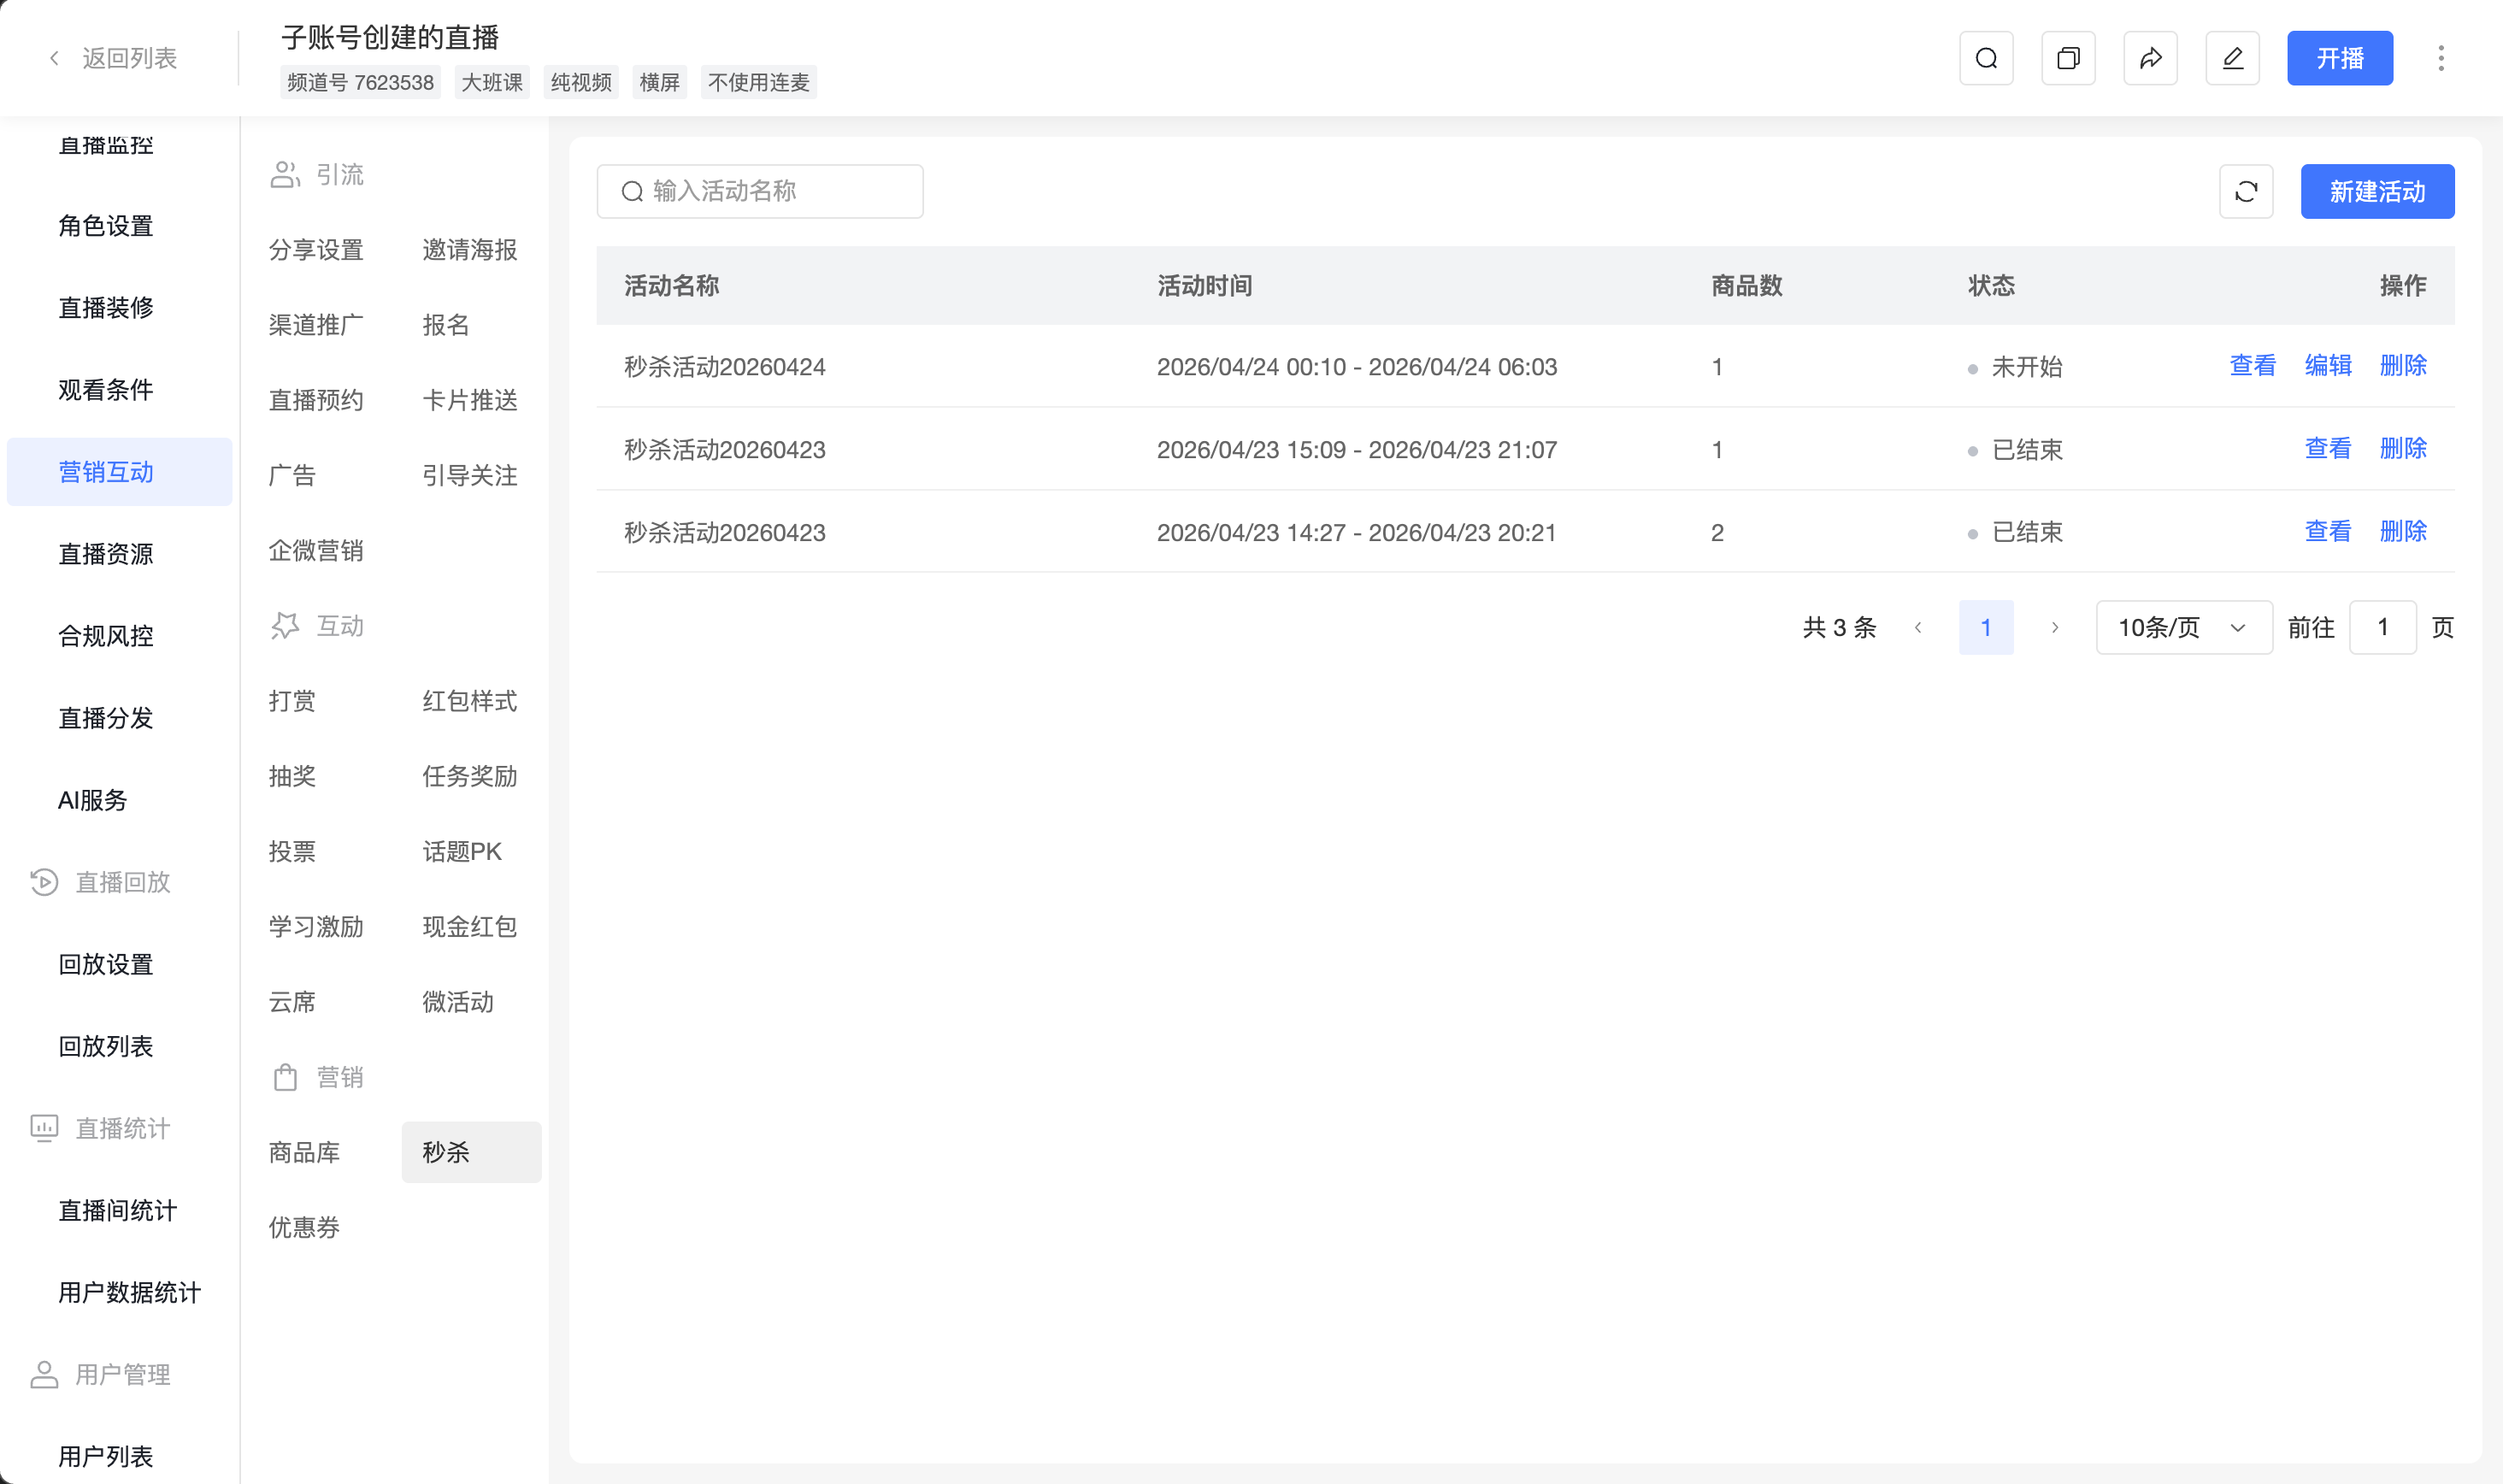Click the 互动 star icon
The image size is (2503, 1484).
tap(285, 625)
